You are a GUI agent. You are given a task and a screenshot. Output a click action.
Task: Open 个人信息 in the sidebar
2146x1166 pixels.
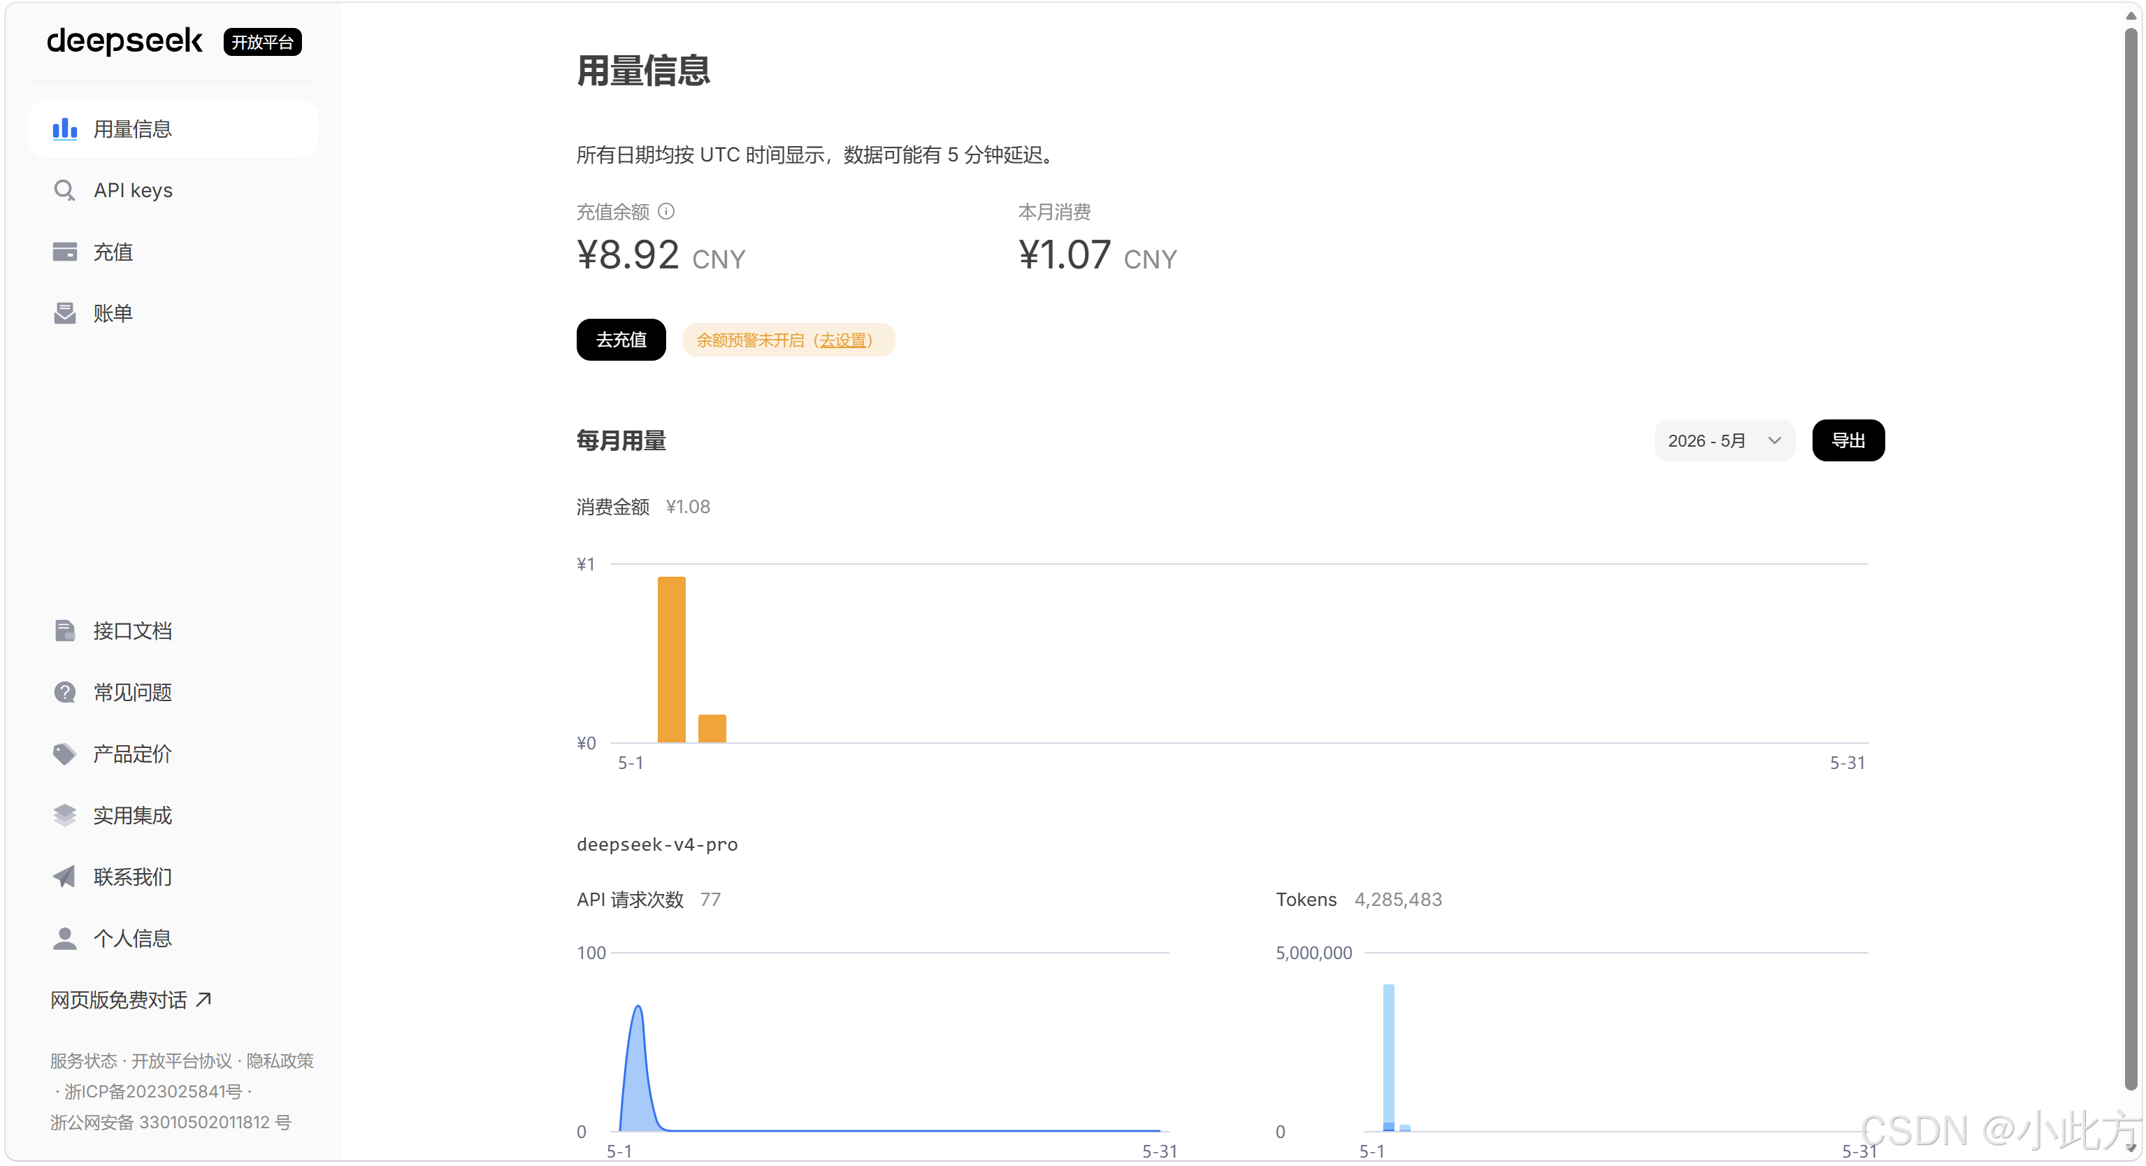coord(173,938)
